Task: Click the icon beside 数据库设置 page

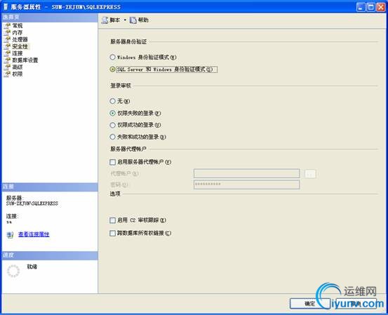Action: (x=8, y=60)
